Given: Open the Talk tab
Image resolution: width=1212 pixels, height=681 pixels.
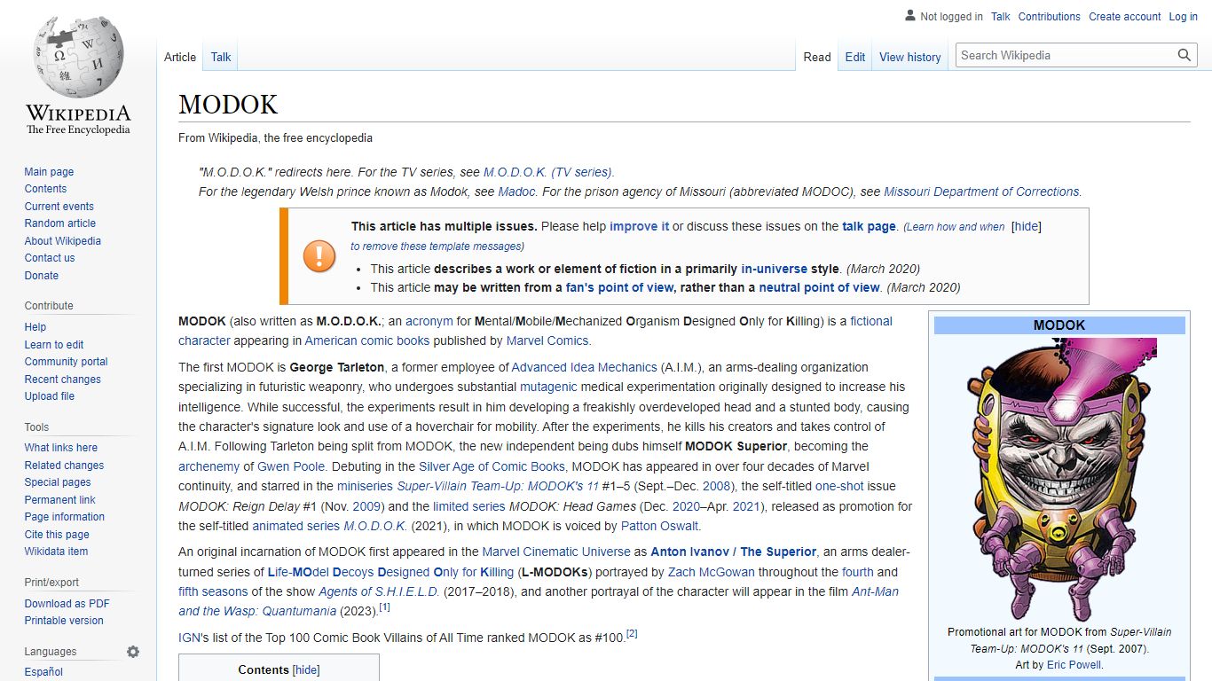Looking at the screenshot, I should 221,57.
